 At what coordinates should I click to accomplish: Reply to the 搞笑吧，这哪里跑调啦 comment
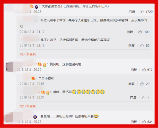134,70
